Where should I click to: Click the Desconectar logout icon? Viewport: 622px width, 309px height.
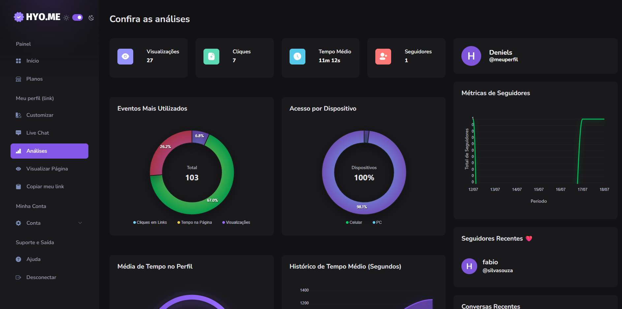point(18,277)
